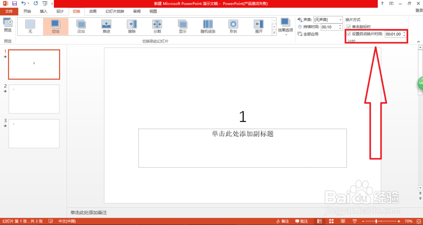This screenshot has width=423, height=225.
Task: Redo the last action
Action: [x=36, y=3]
